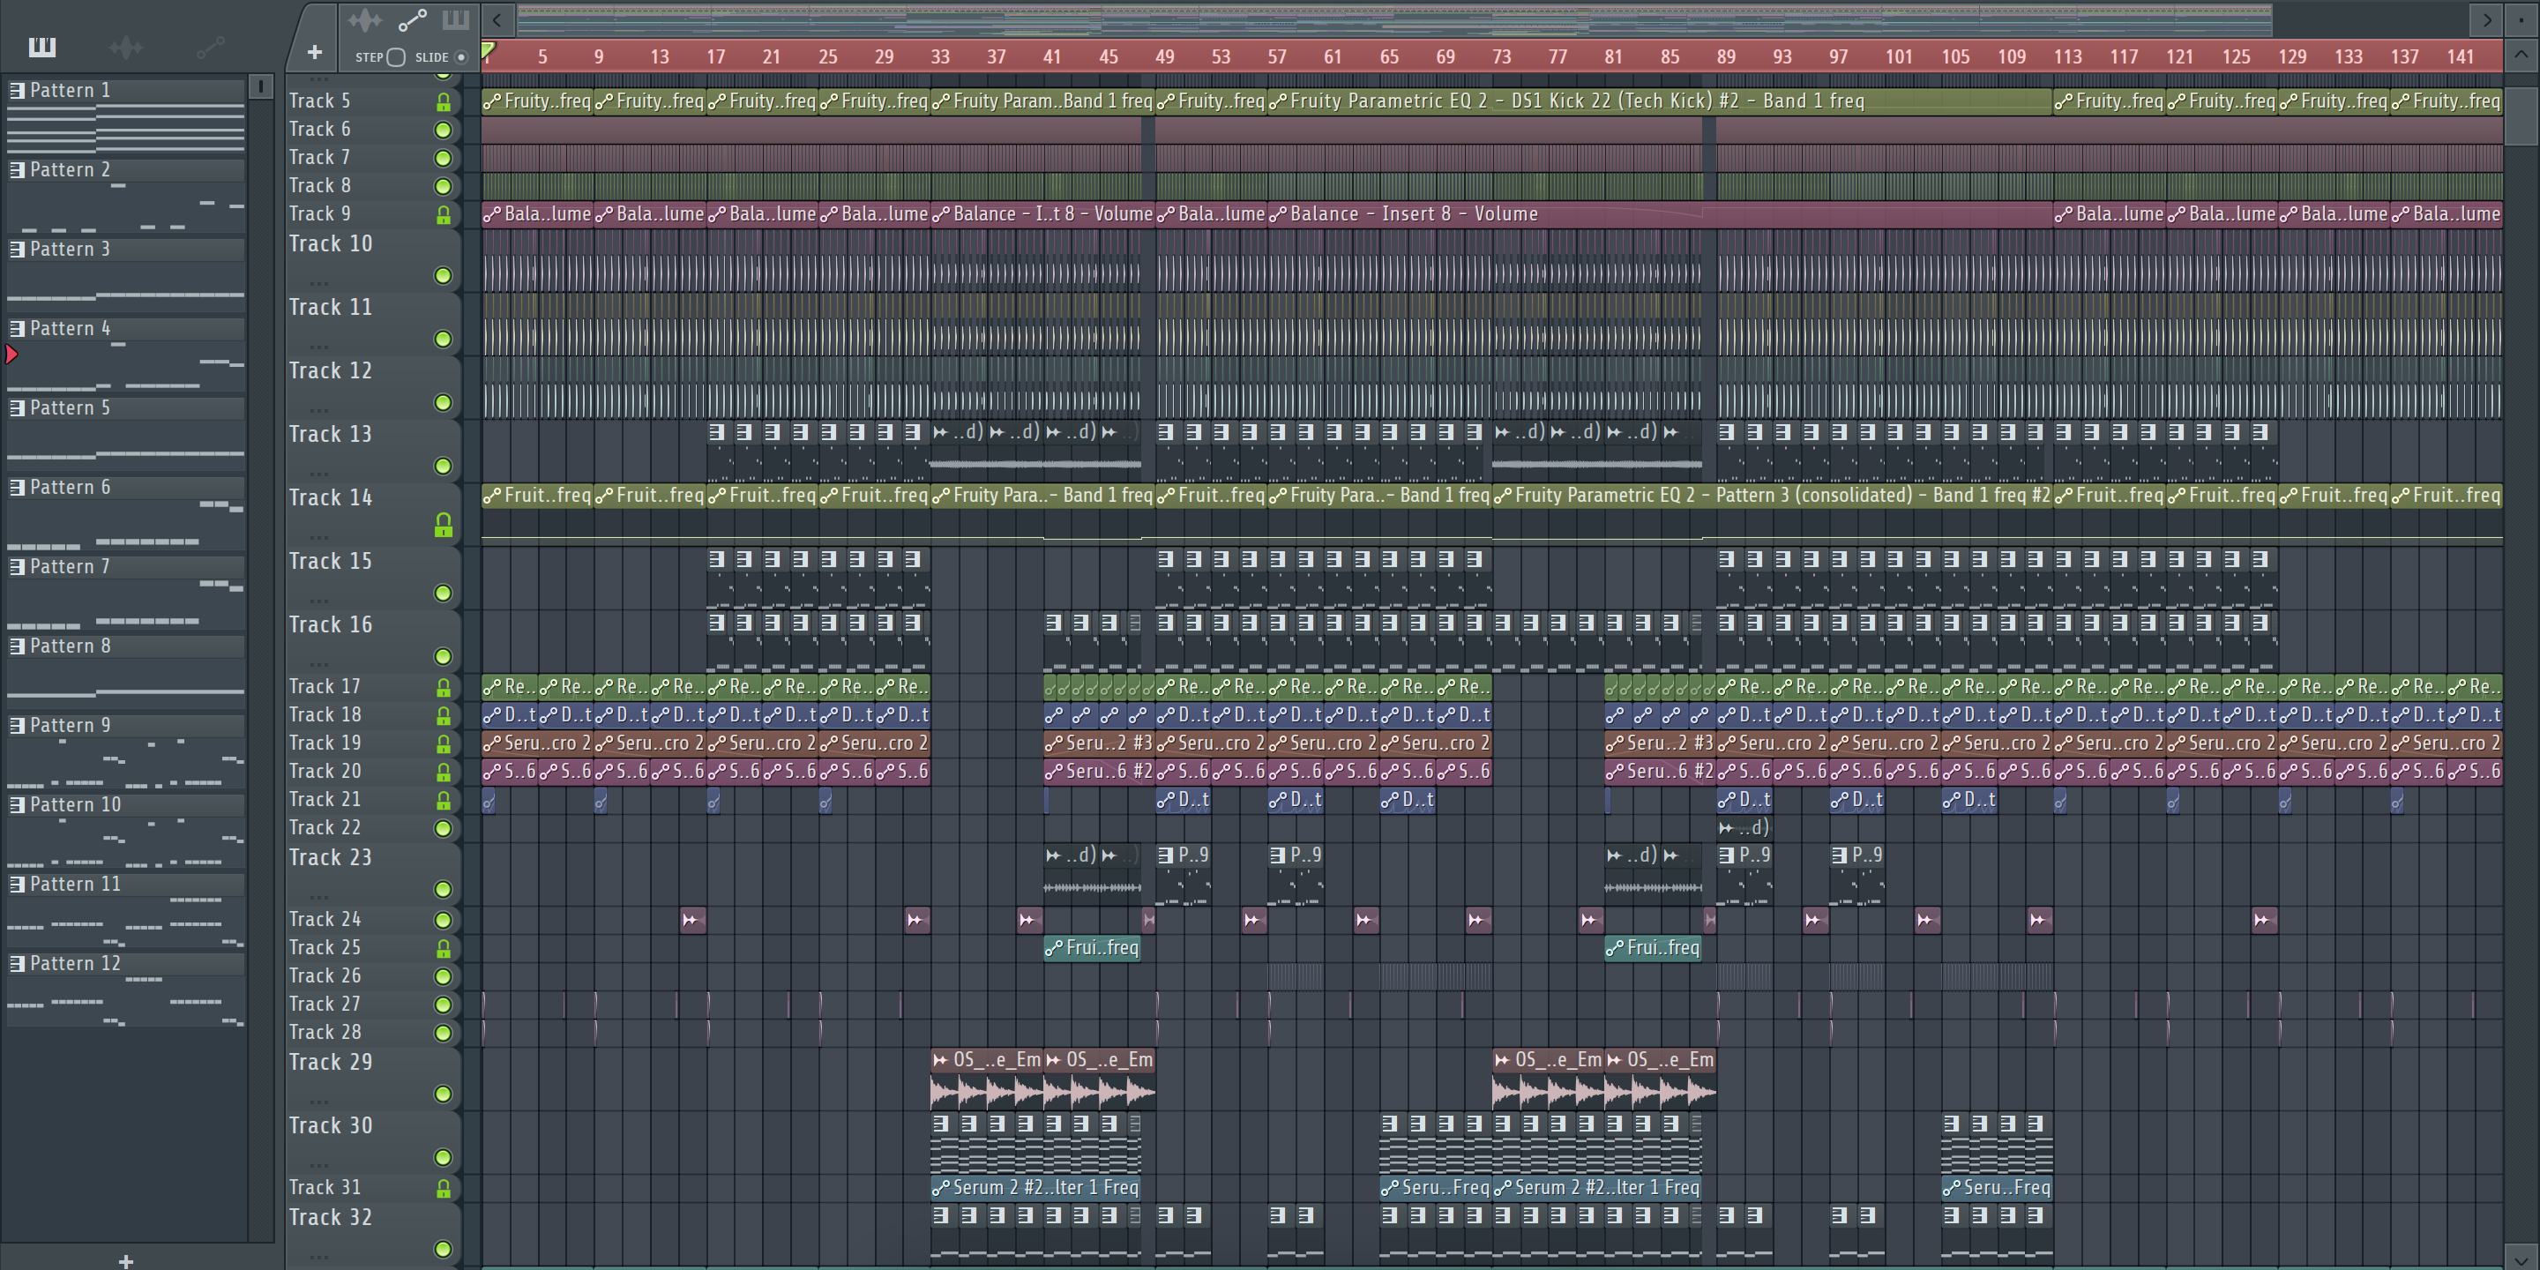Mute Track 7 with green LED
The image size is (2540, 1270).
click(x=444, y=159)
